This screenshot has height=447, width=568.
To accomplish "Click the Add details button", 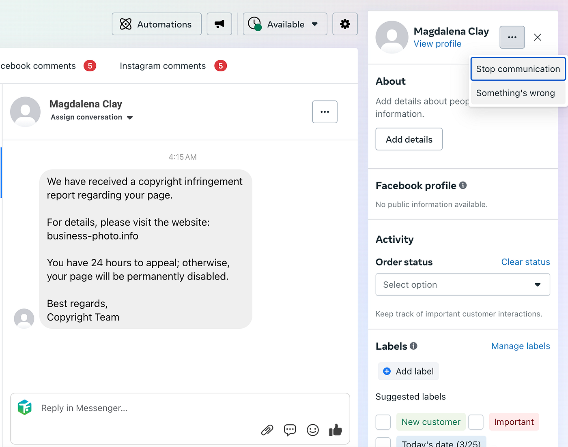I will point(409,139).
